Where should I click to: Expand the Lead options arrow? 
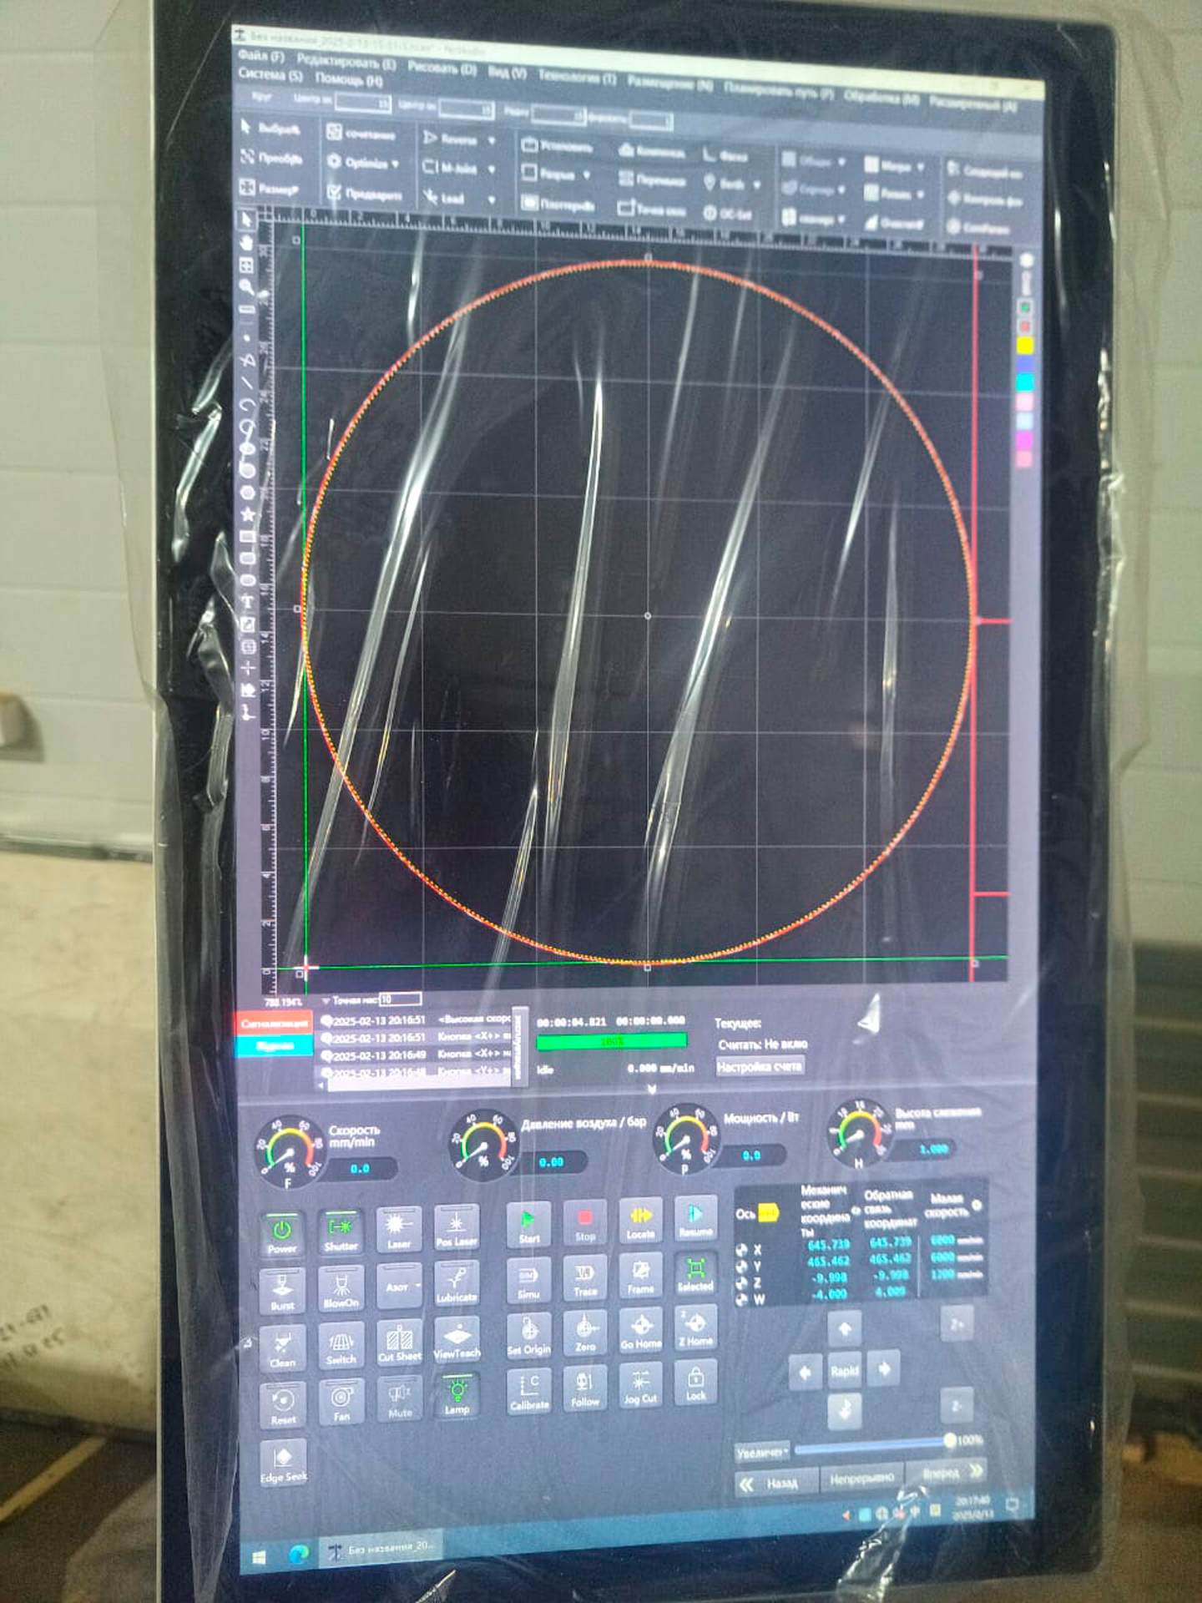point(492,200)
